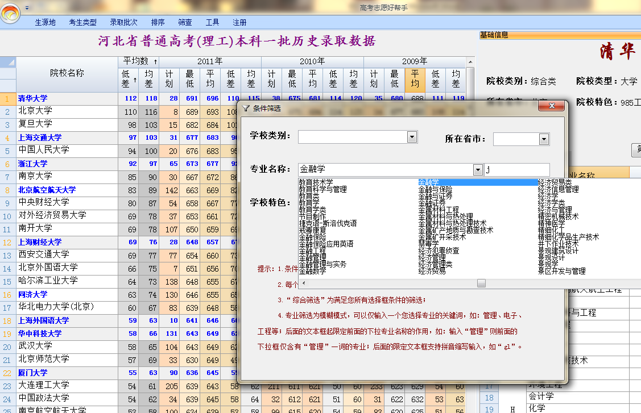Click the 院校名称 column header
Viewport: 641px width, 413px height.
point(67,73)
